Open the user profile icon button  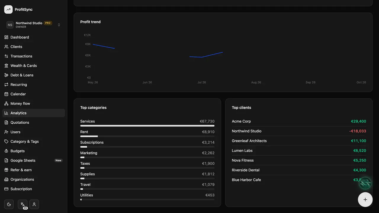click(x=34, y=204)
